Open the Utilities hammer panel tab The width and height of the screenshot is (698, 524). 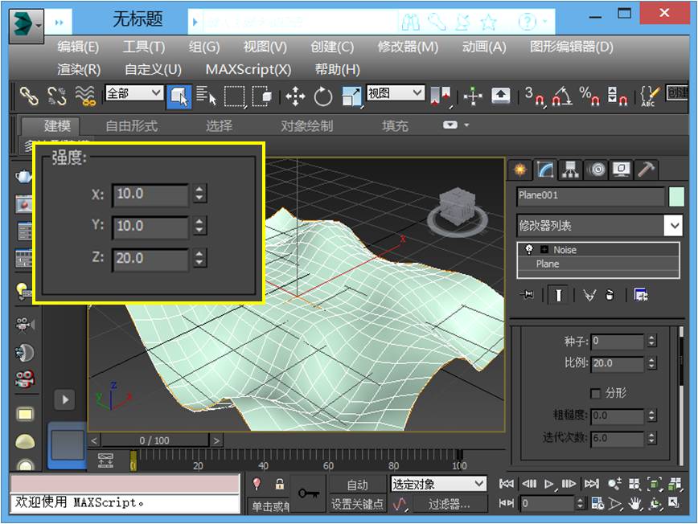(x=646, y=170)
